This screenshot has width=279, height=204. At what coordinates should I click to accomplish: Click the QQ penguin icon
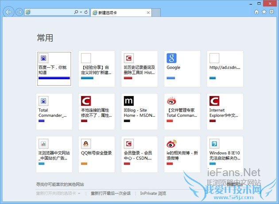click(x=86, y=143)
